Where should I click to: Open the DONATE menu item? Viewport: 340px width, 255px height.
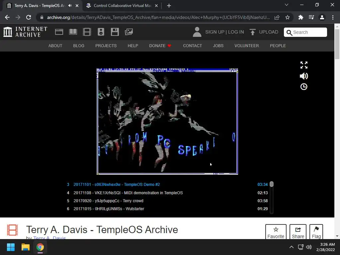[160, 46]
